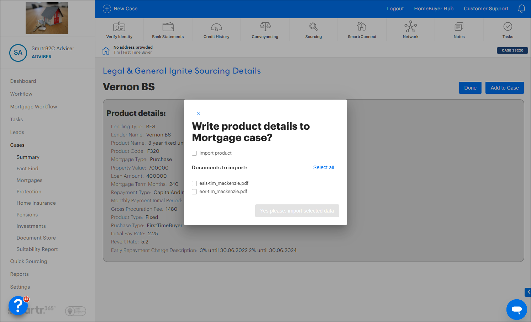Open Tasks in sidebar menu
The width and height of the screenshot is (531, 322).
click(16, 119)
